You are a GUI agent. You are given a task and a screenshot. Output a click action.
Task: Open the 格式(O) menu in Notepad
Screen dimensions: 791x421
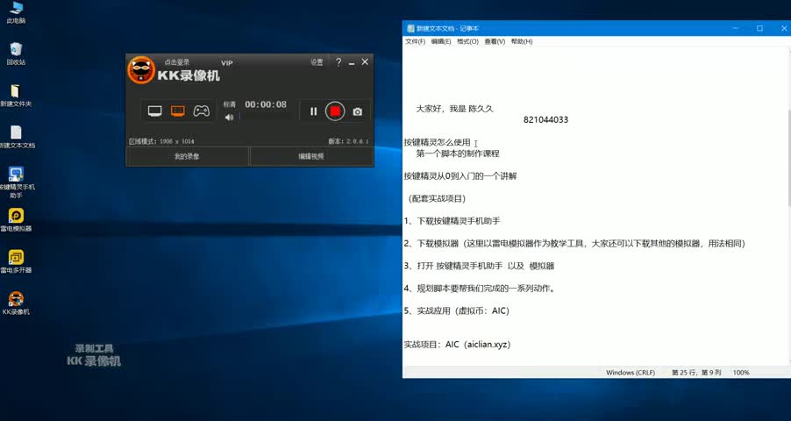coord(467,41)
